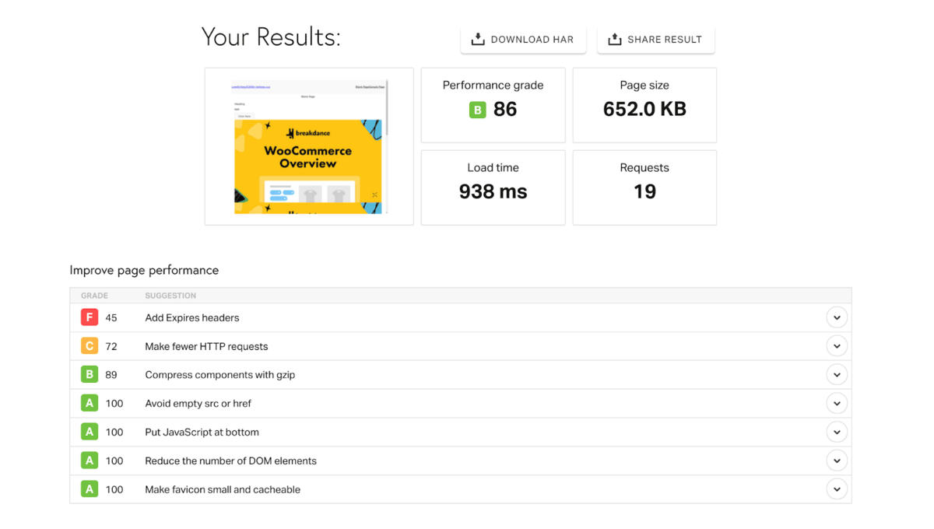Expand Avoid empty src or href row
The height and width of the screenshot is (529, 934).
tap(837, 404)
